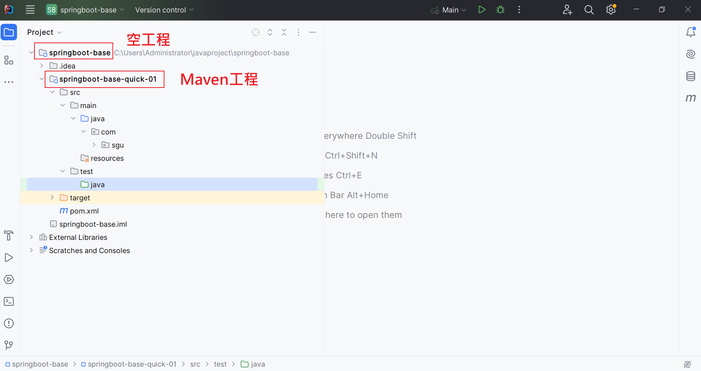701x371 pixels.
Task: Open IDE settings gear
Action: point(611,10)
